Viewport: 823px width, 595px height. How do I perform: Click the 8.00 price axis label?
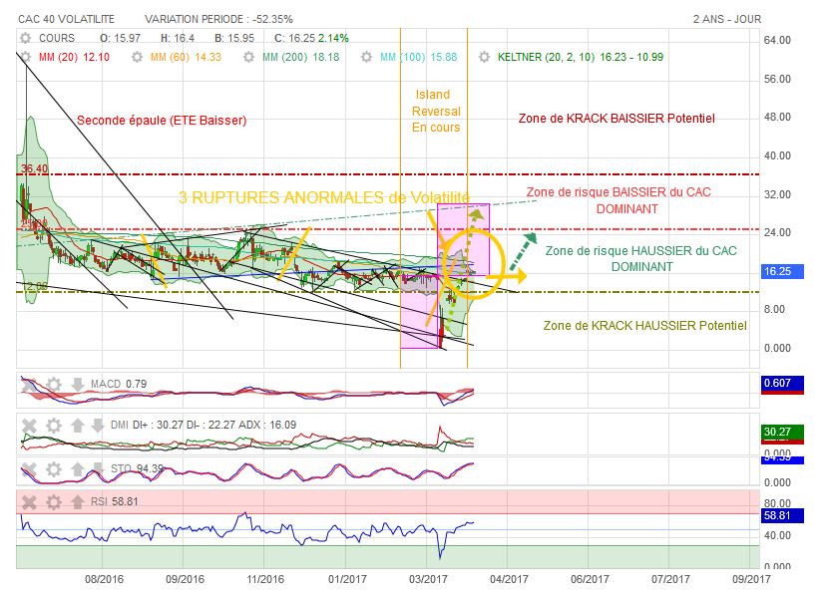pos(774,309)
